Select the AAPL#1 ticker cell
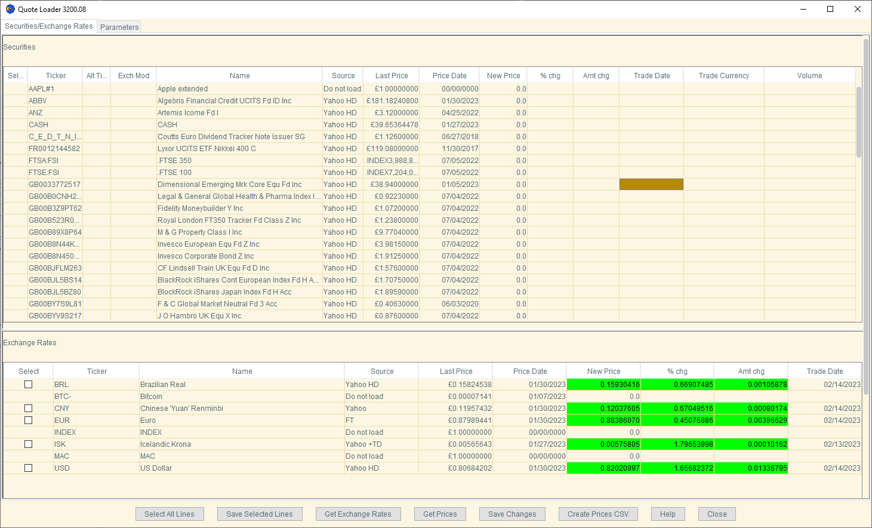872x528 pixels. [55, 89]
